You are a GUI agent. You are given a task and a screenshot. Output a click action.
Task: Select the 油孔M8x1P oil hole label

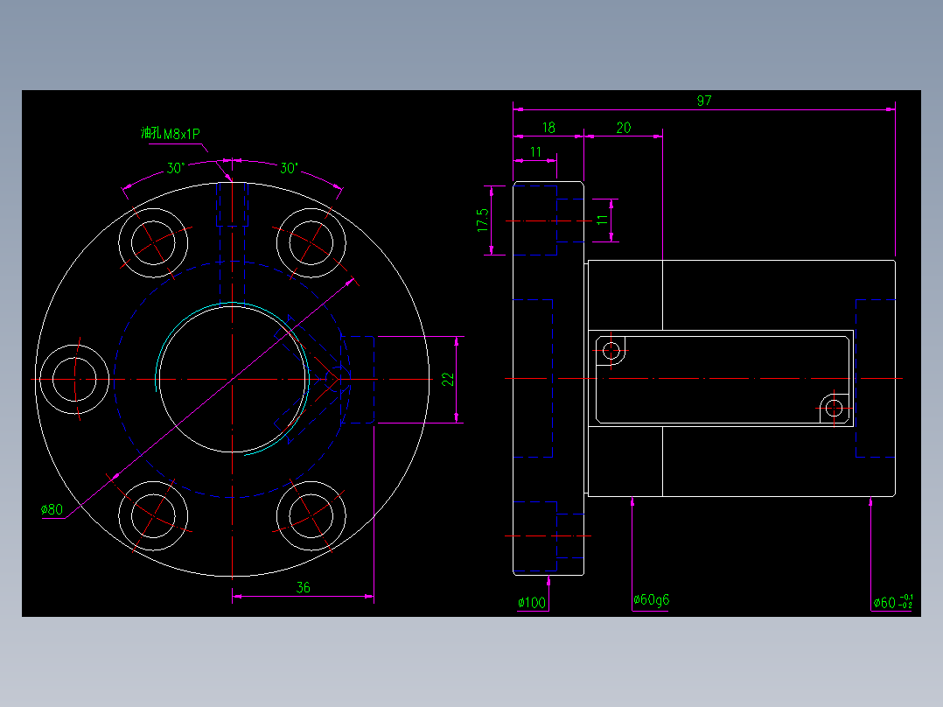pos(171,134)
